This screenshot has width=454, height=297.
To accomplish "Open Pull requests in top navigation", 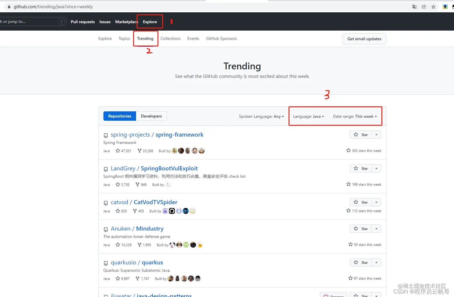I will coord(83,22).
